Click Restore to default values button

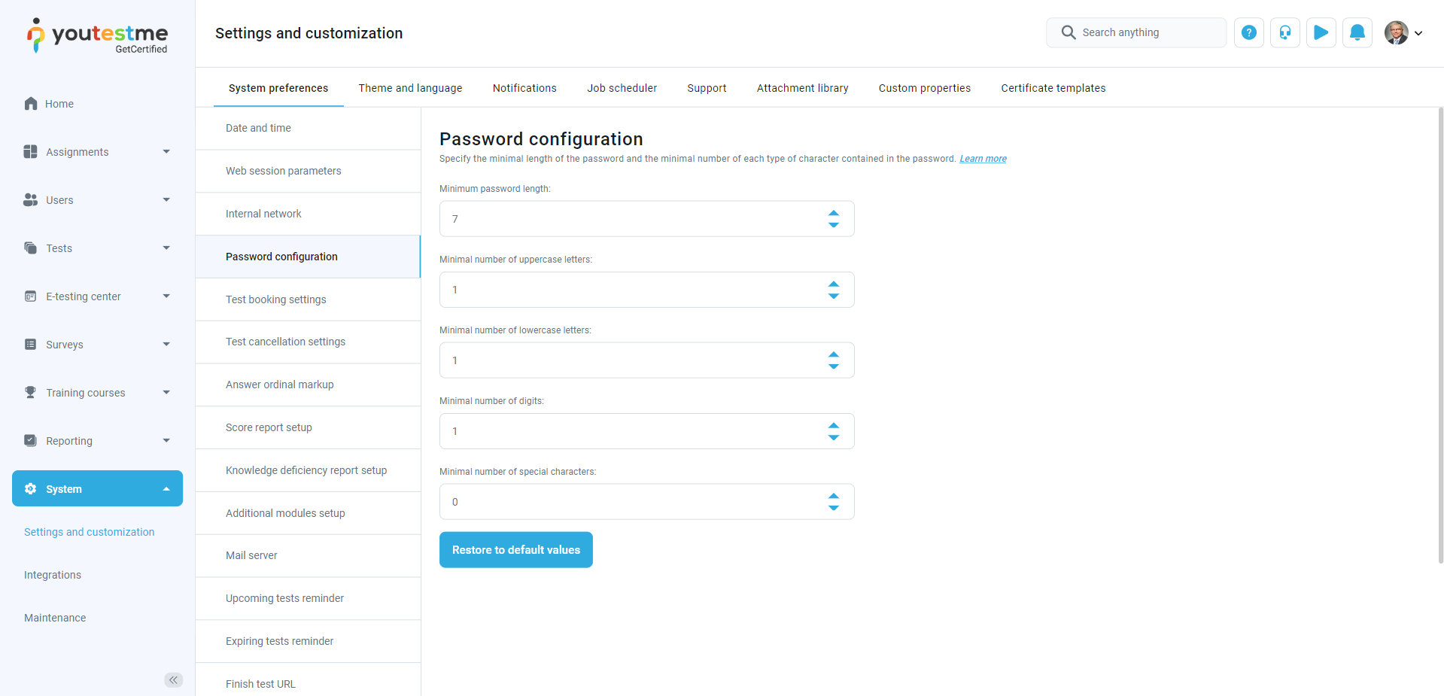(516, 550)
